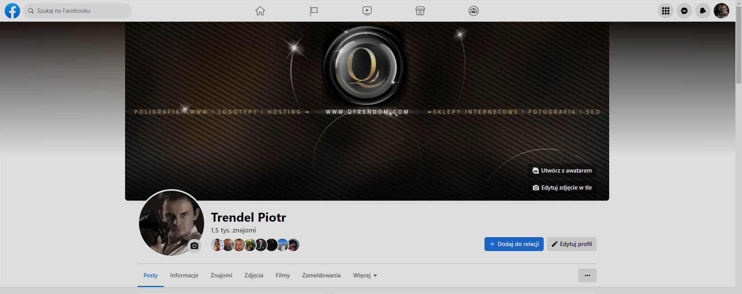The image size is (742, 294).
Task: Open the Facebook Home feed icon
Action: tap(260, 11)
